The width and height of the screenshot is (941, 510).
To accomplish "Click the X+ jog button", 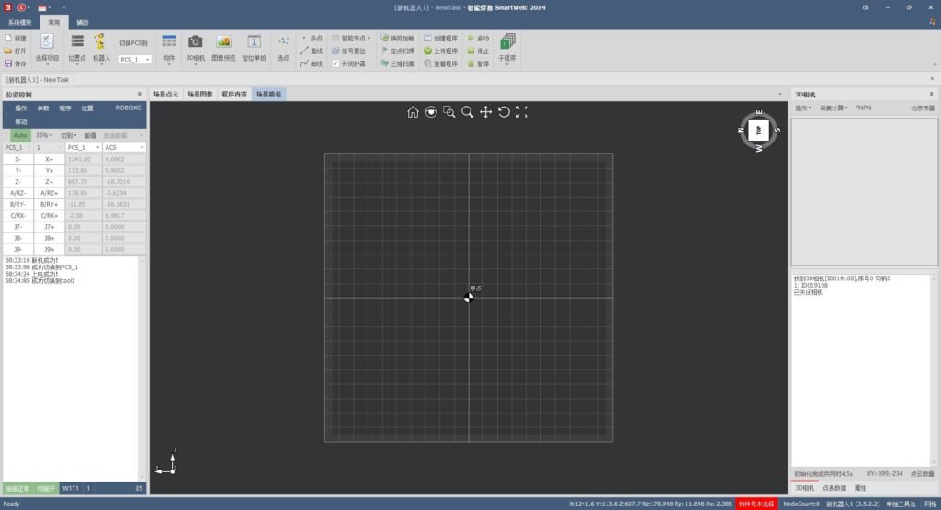I will pyautogui.click(x=50, y=159).
